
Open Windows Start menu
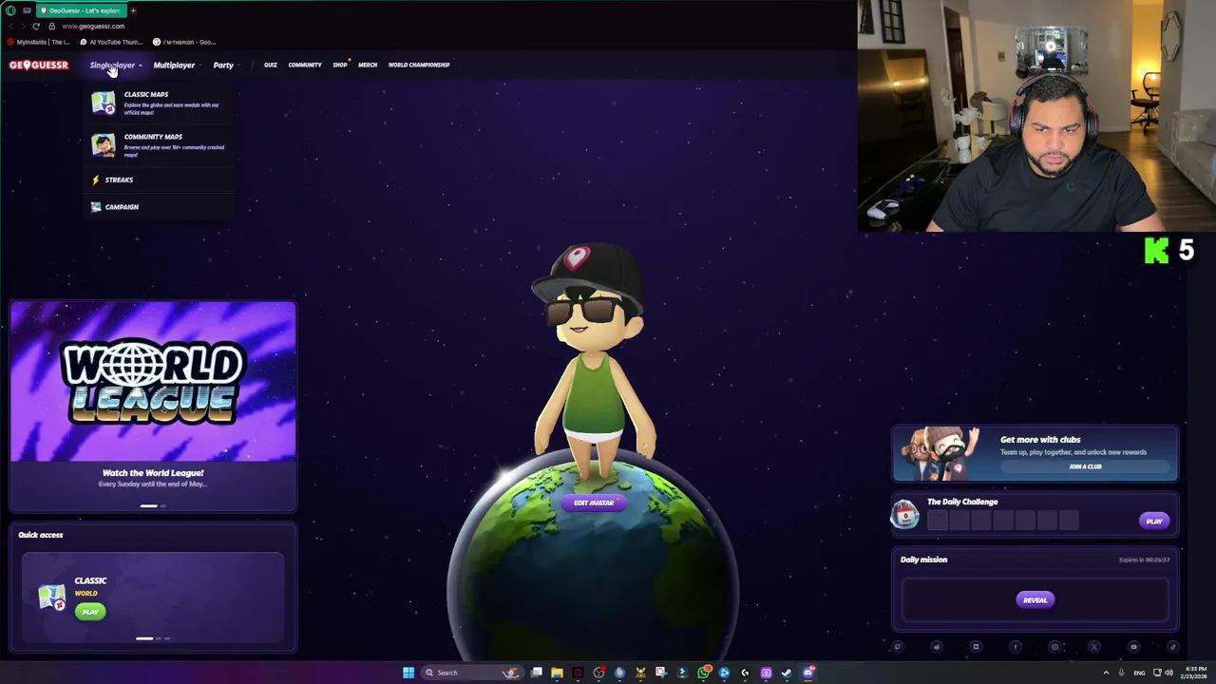(x=408, y=673)
